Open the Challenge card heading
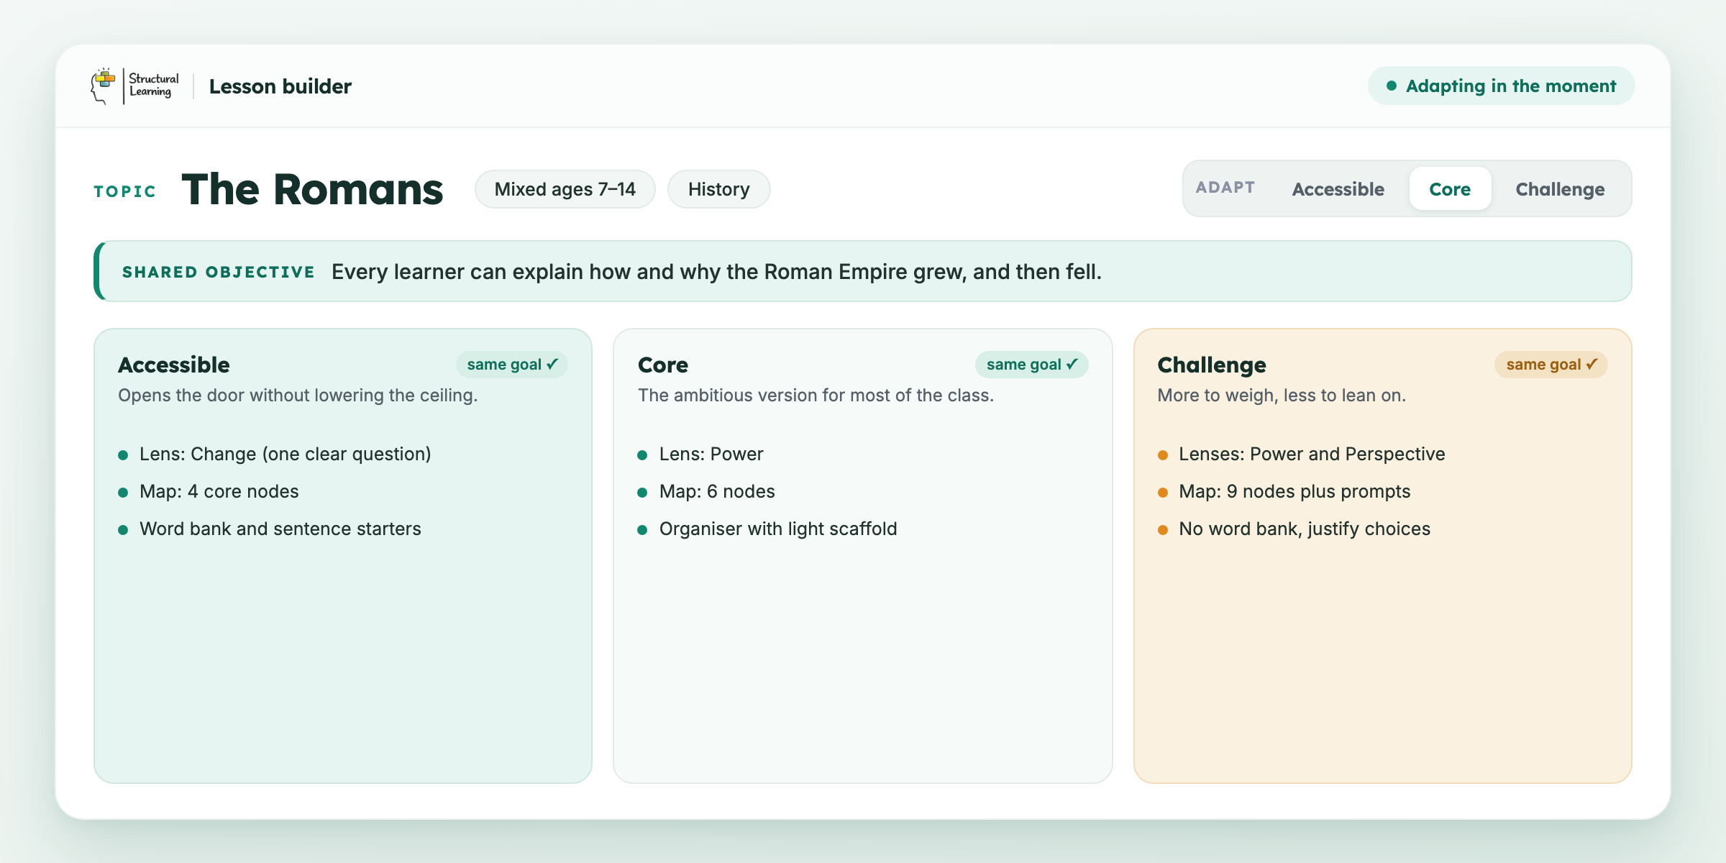The width and height of the screenshot is (1726, 863). click(x=1212, y=365)
